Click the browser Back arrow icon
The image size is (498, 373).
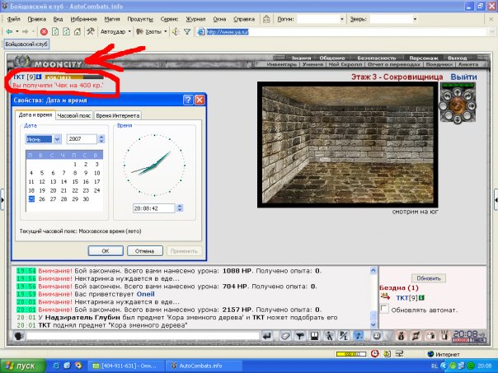point(9,31)
